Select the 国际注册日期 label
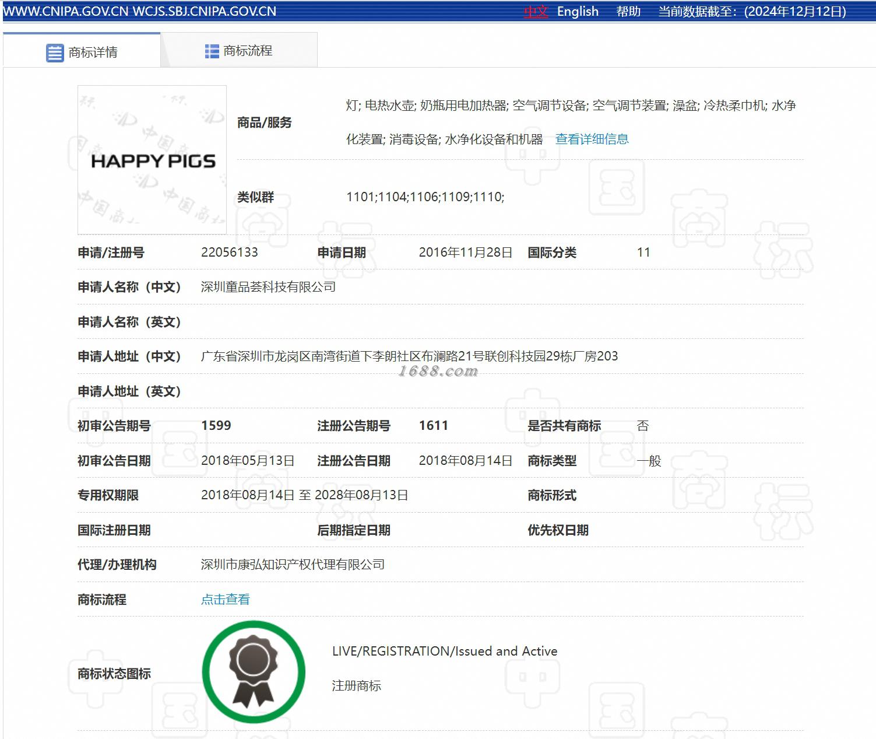The image size is (876, 739). 114,530
